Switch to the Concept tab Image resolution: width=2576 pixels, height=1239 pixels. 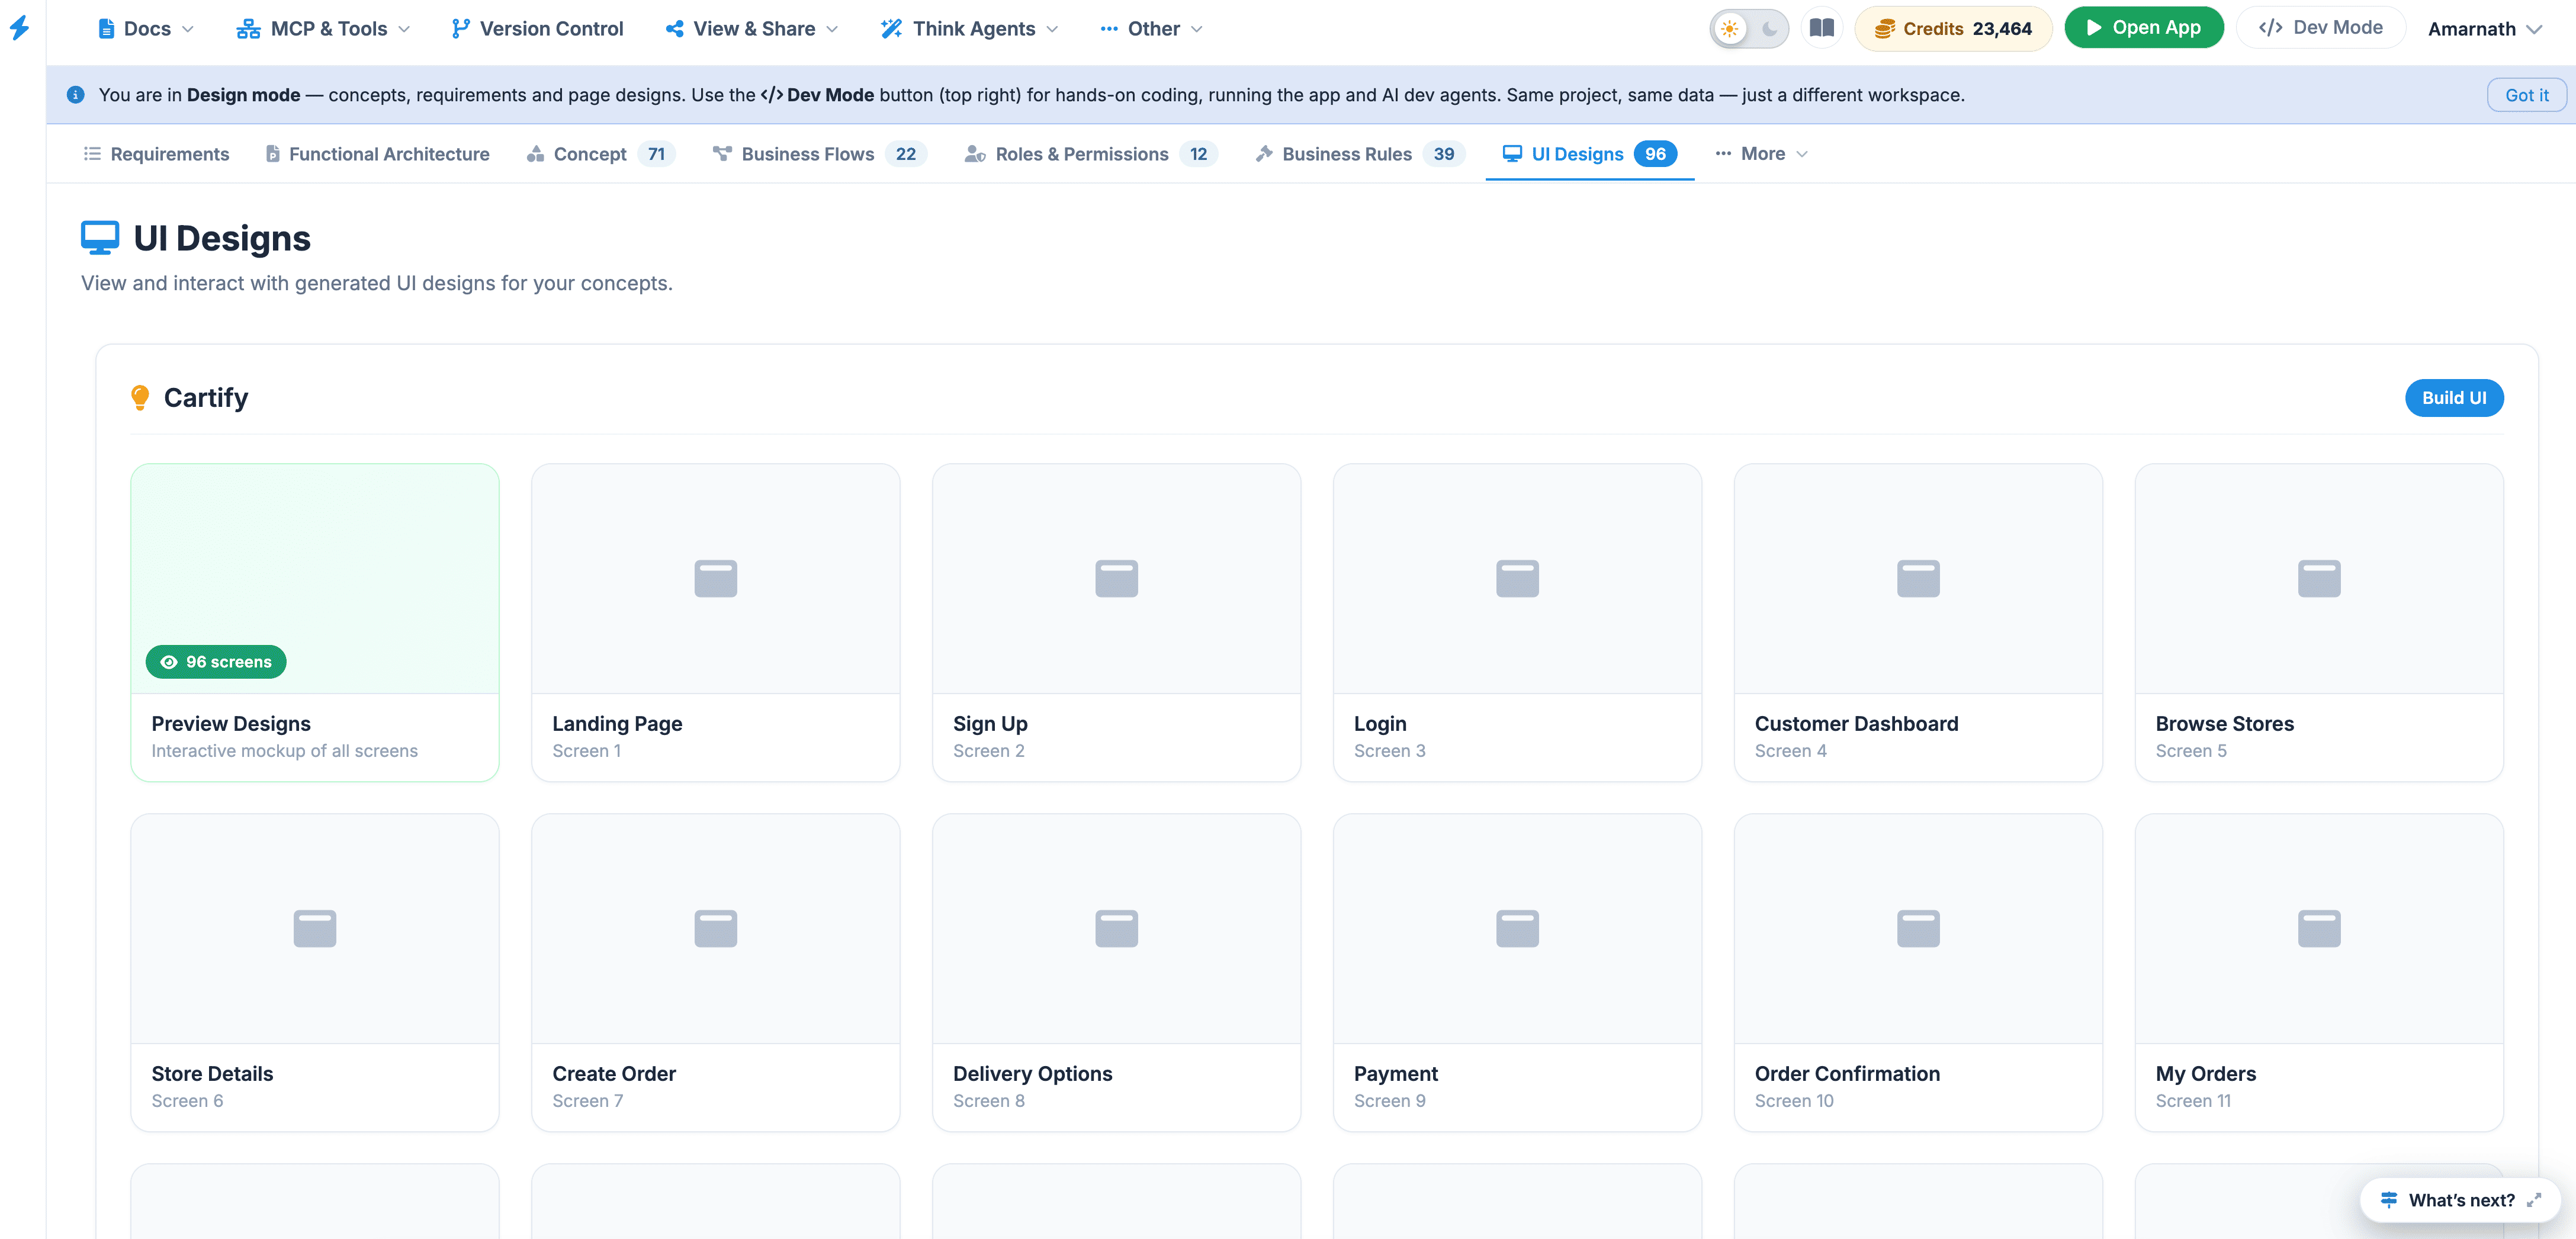point(601,154)
